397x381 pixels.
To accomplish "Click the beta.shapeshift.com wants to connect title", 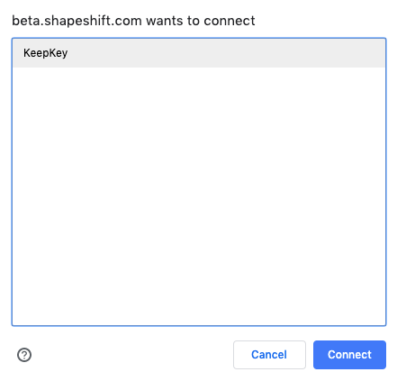I will tap(133, 21).
